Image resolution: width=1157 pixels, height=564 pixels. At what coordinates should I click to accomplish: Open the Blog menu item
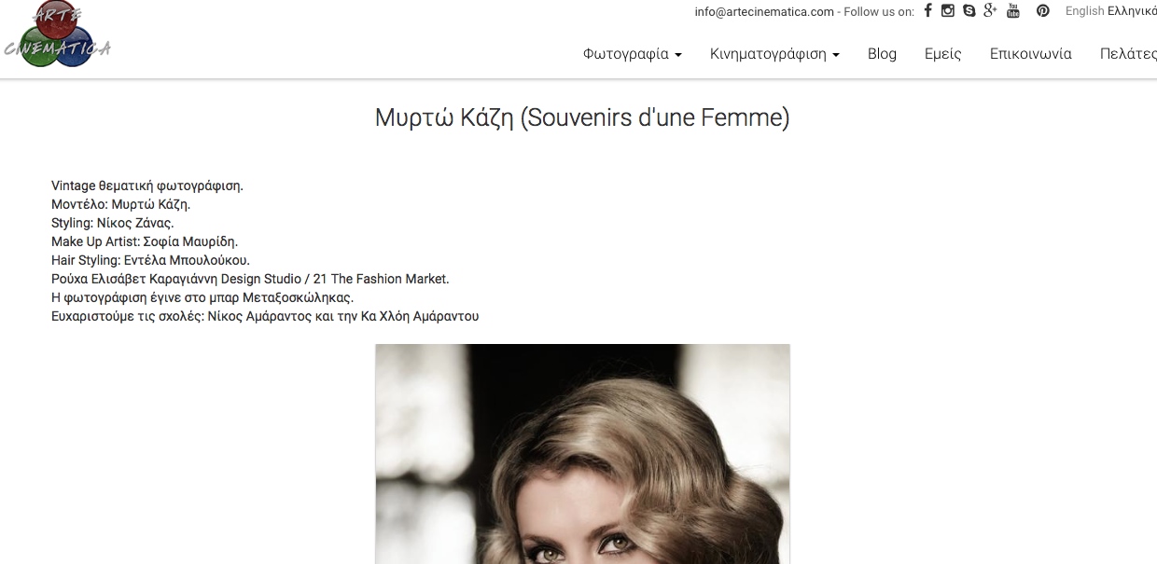pos(882,54)
